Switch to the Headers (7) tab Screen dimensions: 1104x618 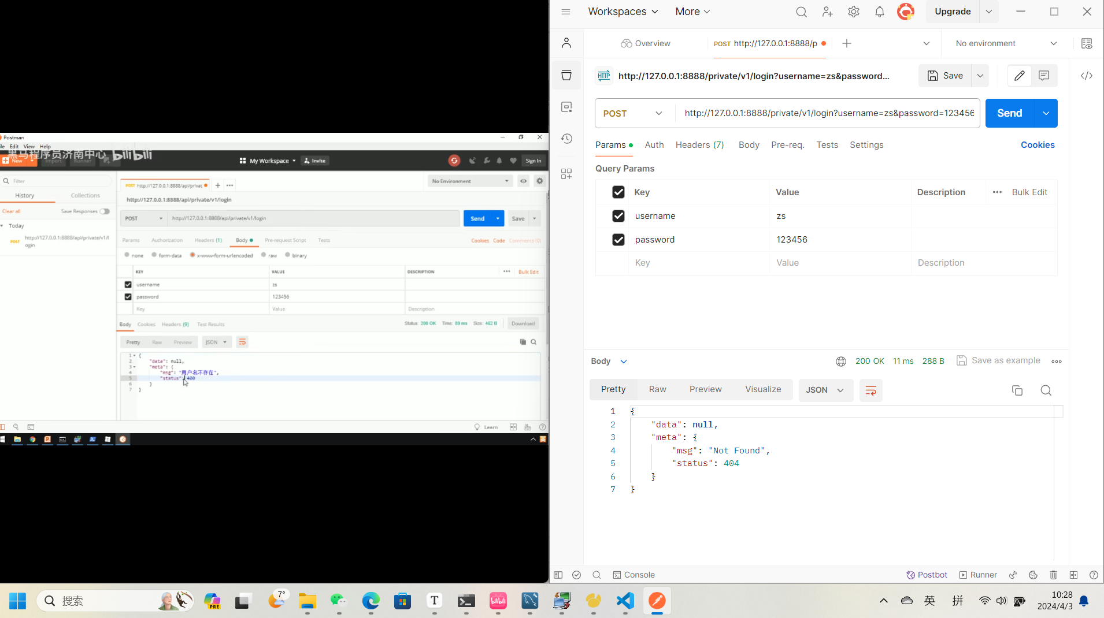tap(699, 145)
